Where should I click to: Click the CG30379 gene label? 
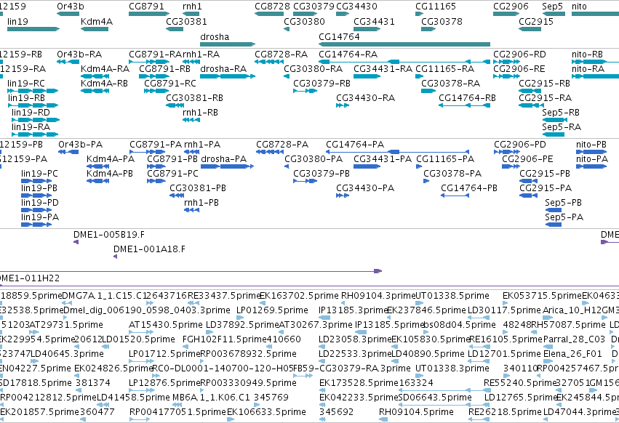click(x=314, y=7)
